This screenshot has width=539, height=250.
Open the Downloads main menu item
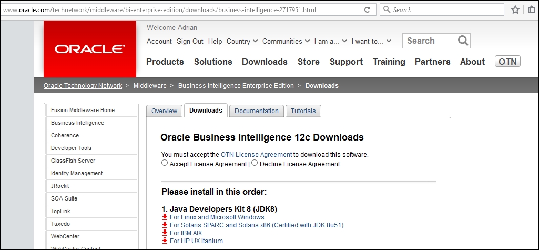tap(265, 62)
